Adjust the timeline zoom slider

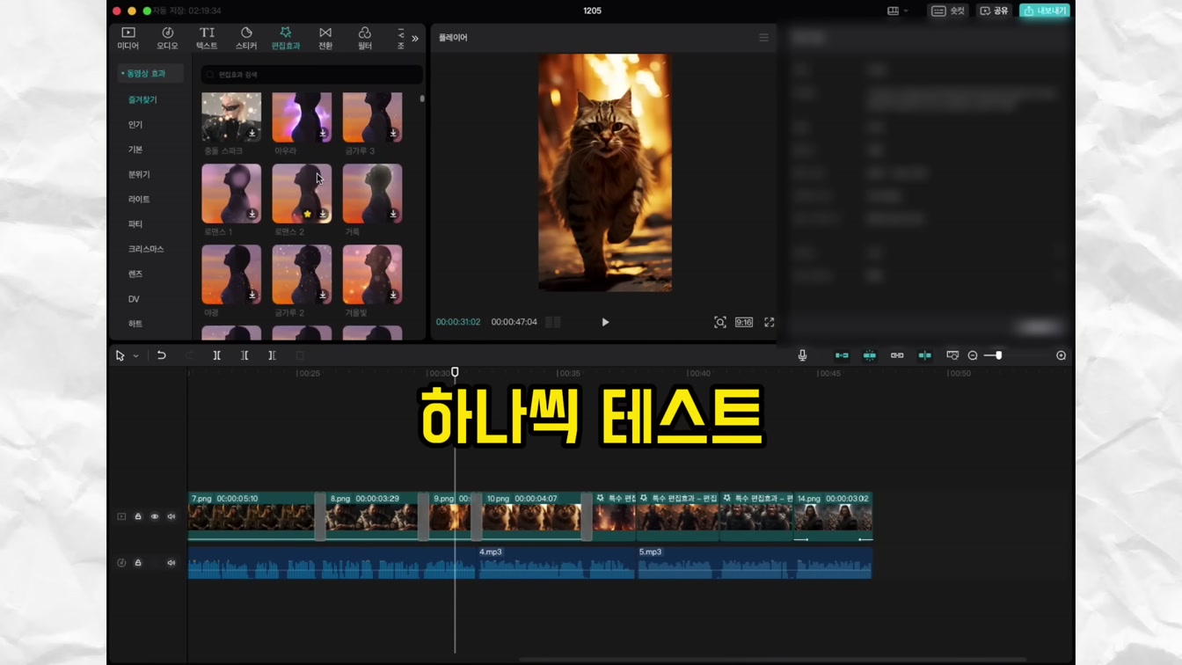[998, 355]
